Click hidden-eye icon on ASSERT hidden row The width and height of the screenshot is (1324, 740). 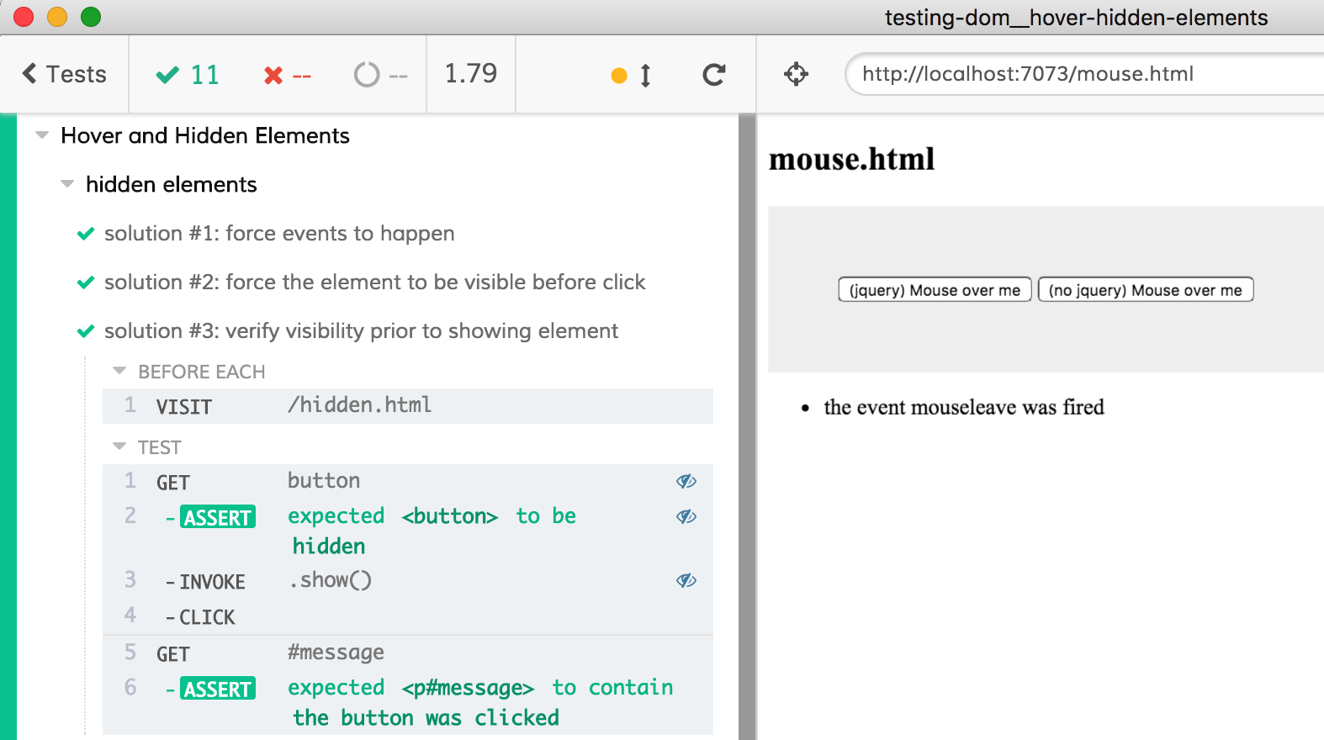(686, 516)
